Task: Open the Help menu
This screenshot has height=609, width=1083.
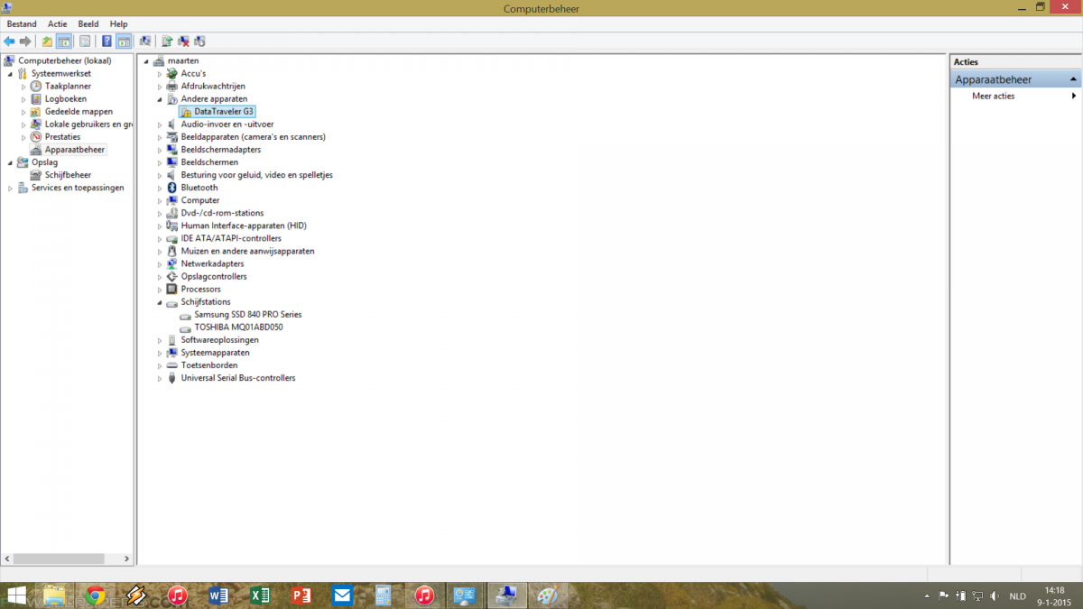Action: click(x=118, y=23)
